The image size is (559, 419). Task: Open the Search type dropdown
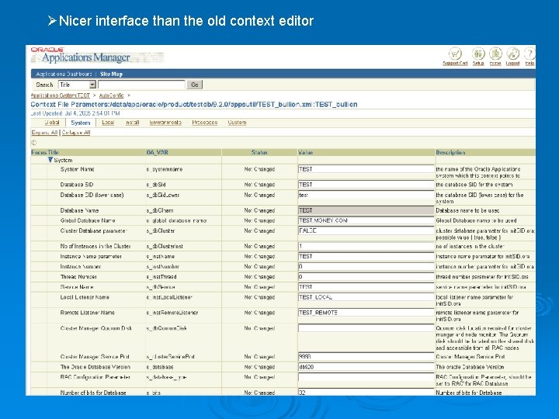click(x=78, y=85)
